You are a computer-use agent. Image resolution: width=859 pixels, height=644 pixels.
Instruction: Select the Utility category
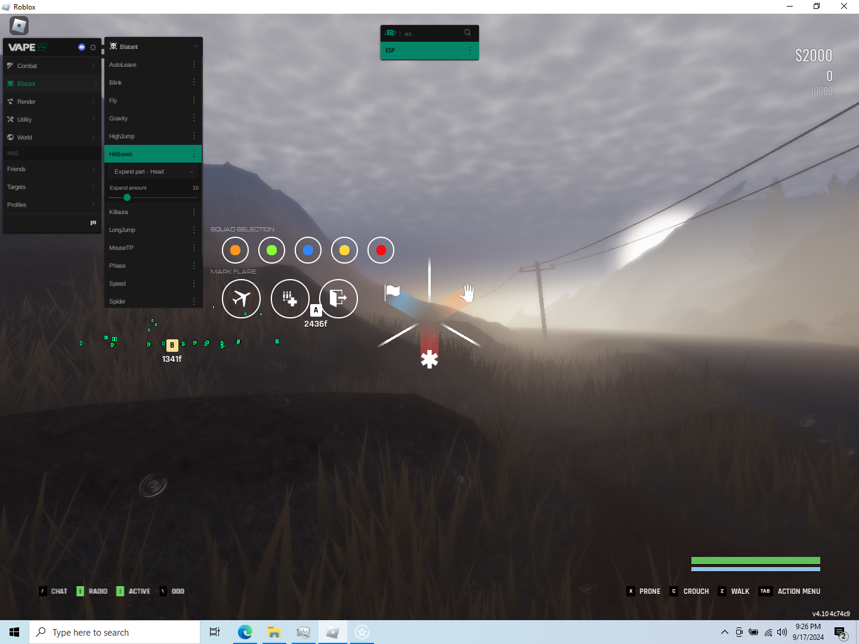[52, 119]
